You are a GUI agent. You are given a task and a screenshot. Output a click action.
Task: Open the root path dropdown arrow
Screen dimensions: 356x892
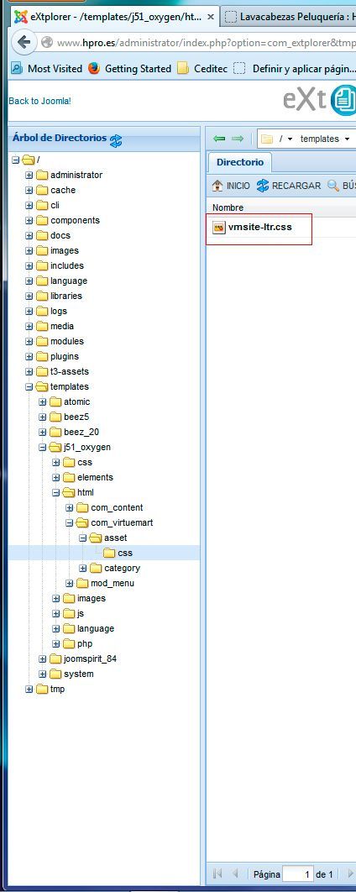click(290, 139)
